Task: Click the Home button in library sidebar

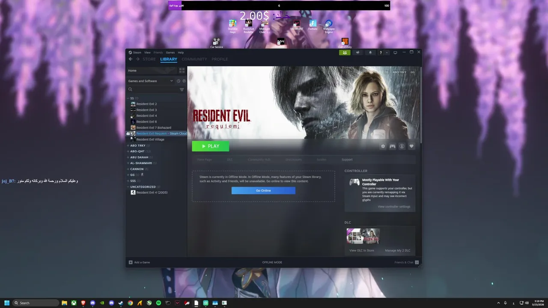Action: [152, 71]
